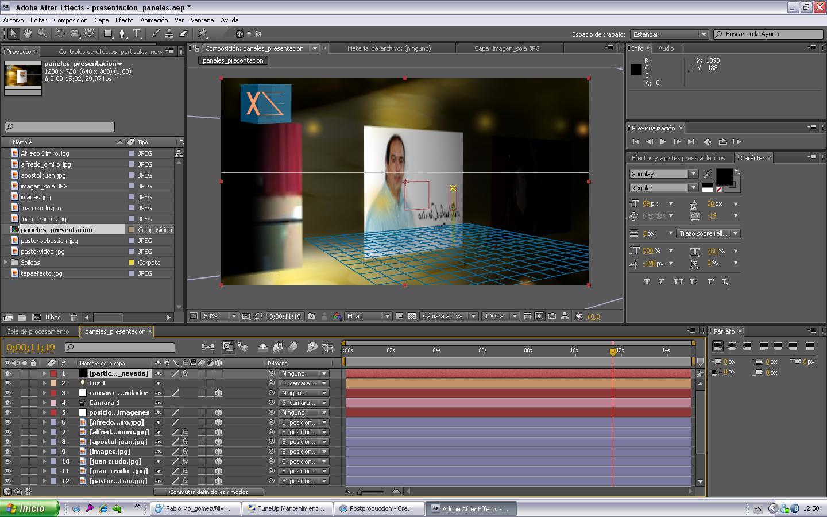Screen dimensions: 827x517
Task: Open the Mitad resolution dropdown
Action: 368,317
